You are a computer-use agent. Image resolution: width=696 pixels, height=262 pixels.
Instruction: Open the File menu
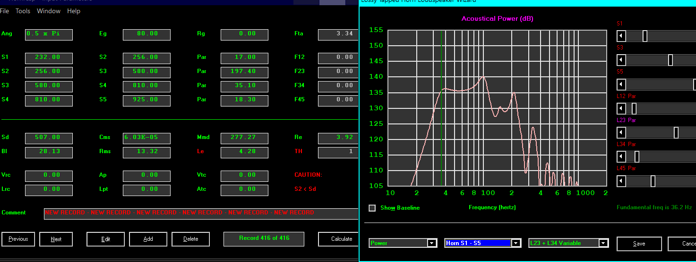click(4, 11)
